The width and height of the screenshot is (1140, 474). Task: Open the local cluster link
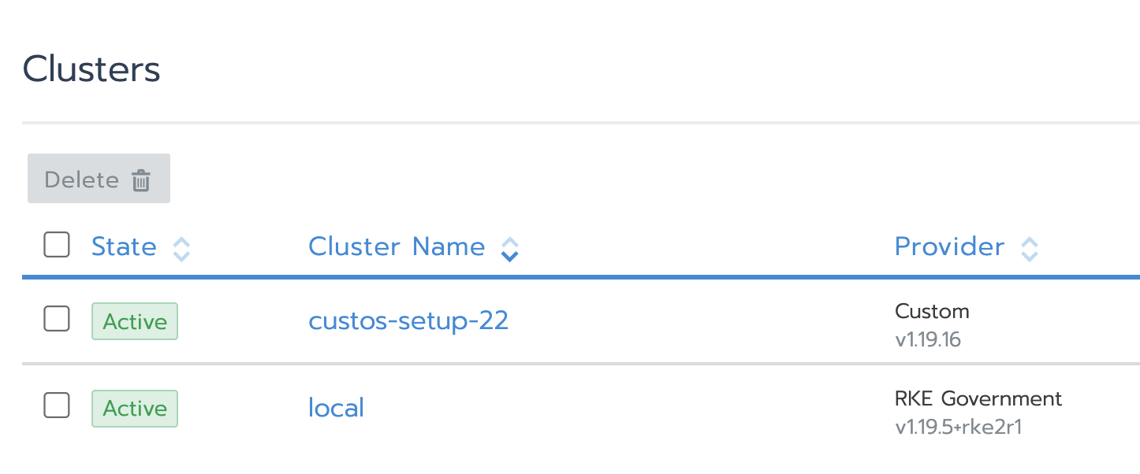pyautogui.click(x=336, y=408)
